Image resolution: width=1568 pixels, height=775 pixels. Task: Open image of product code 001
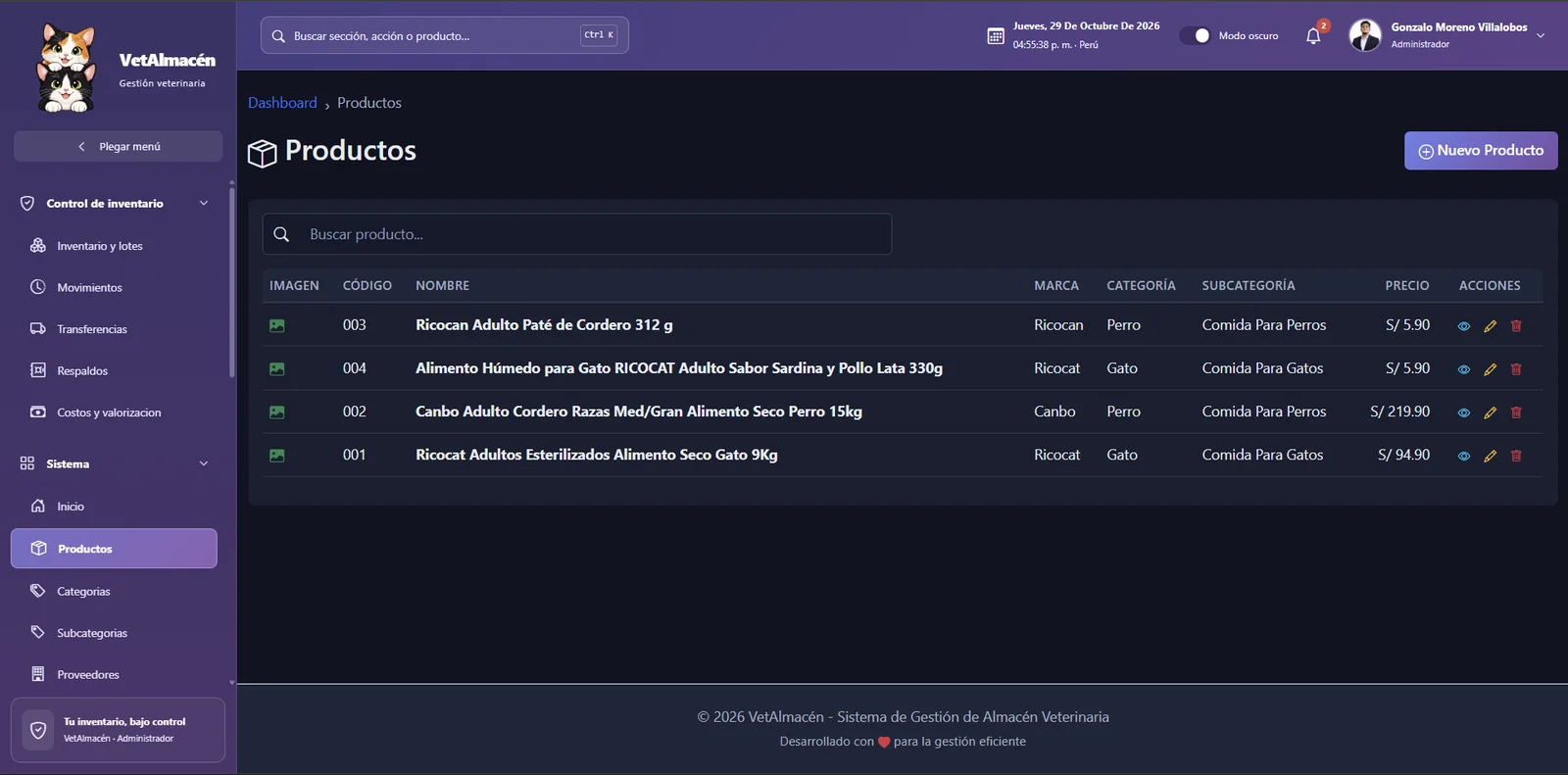click(x=277, y=455)
